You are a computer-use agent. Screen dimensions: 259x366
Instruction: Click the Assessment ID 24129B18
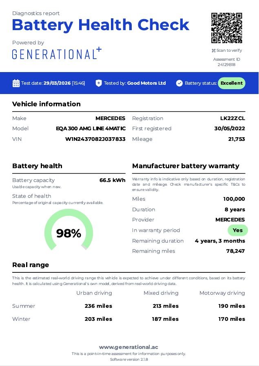tap(226, 64)
